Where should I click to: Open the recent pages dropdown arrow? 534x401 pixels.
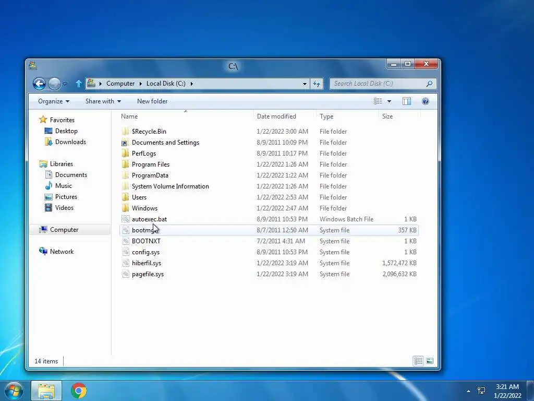click(65, 84)
